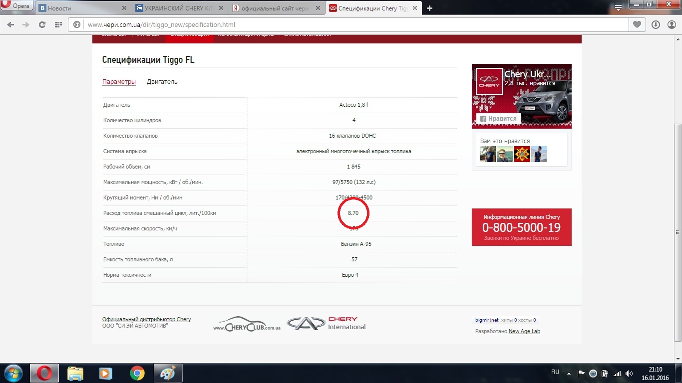Open the Paint taskbar icon
682x383 pixels.
click(168, 373)
